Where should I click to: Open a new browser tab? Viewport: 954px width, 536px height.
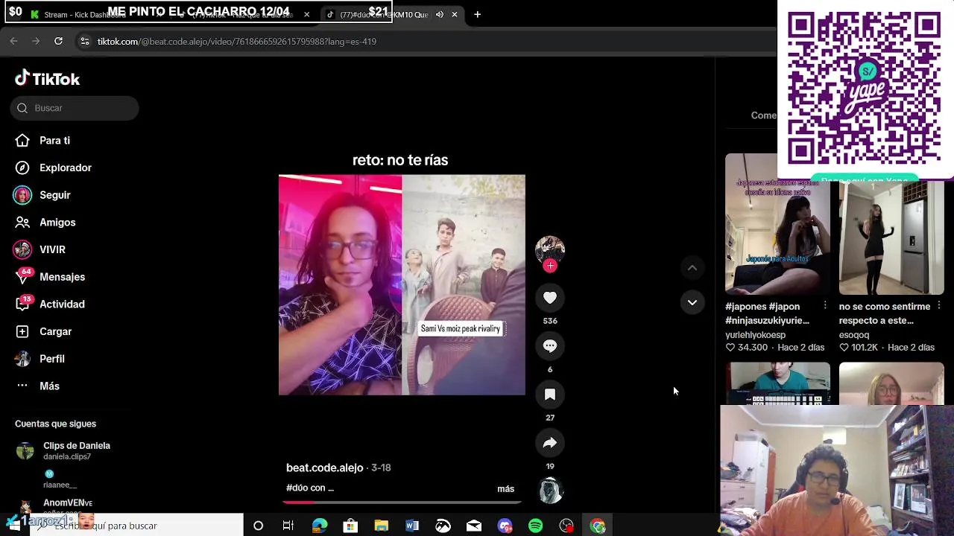pos(477,14)
